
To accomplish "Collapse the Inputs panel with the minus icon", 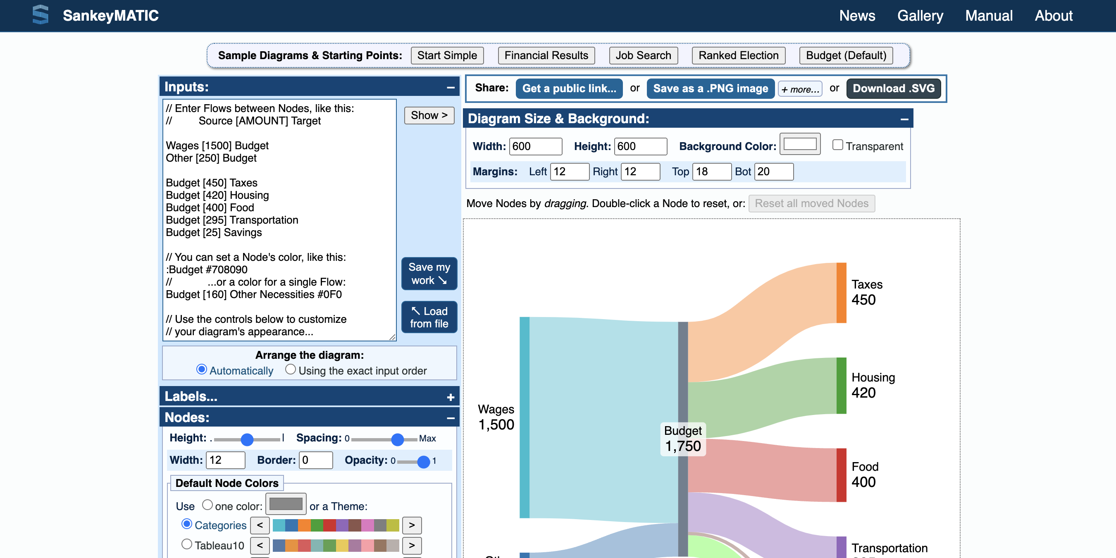I will (451, 88).
